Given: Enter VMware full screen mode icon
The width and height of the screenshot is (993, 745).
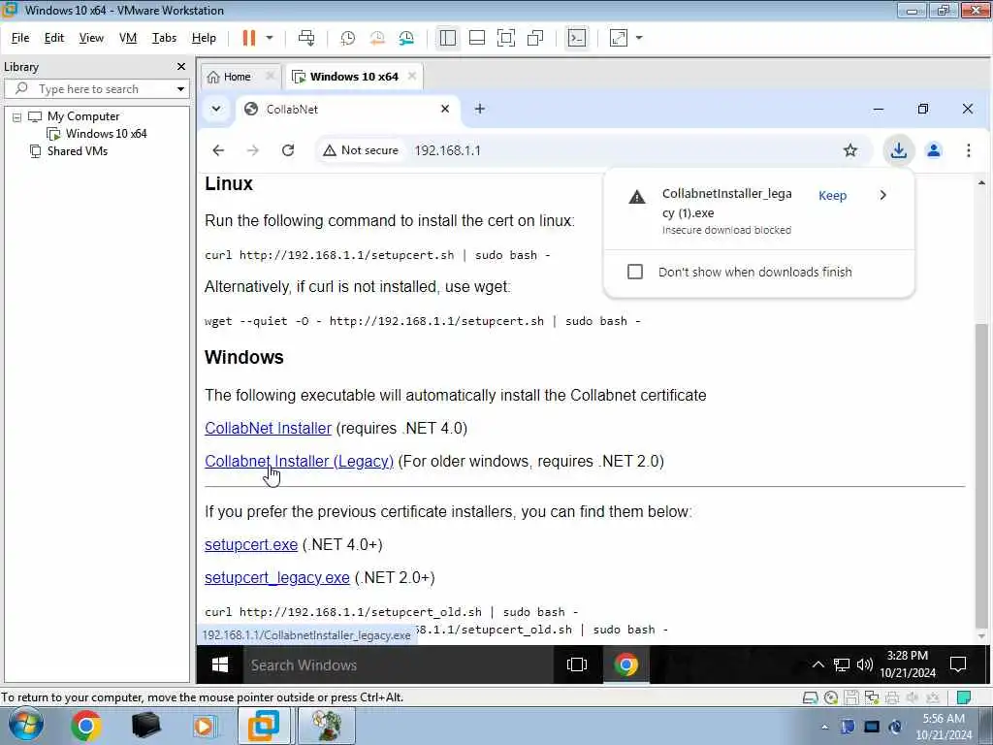Looking at the screenshot, I should click(506, 38).
